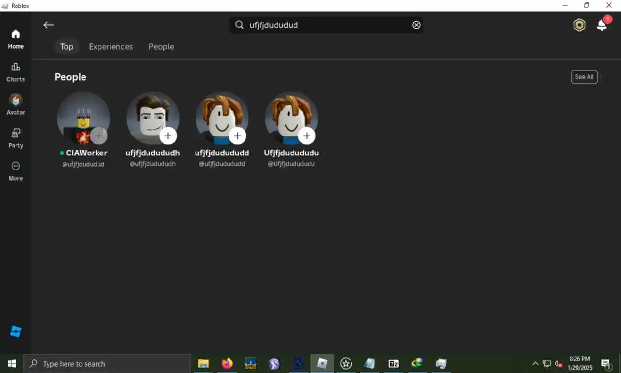Open Firefox from the taskbar
This screenshot has width=621, height=373.
tap(227, 363)
